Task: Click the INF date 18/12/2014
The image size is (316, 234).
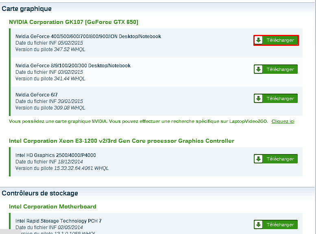Action: [x=70, y=162]
